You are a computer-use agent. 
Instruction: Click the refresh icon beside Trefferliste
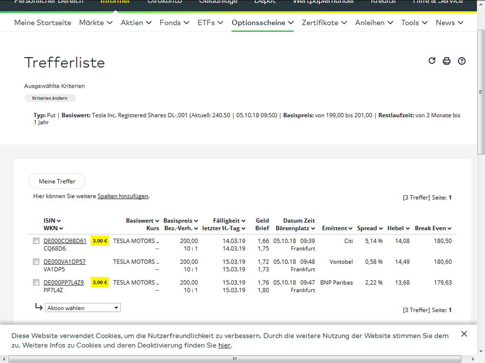[432, 61]
